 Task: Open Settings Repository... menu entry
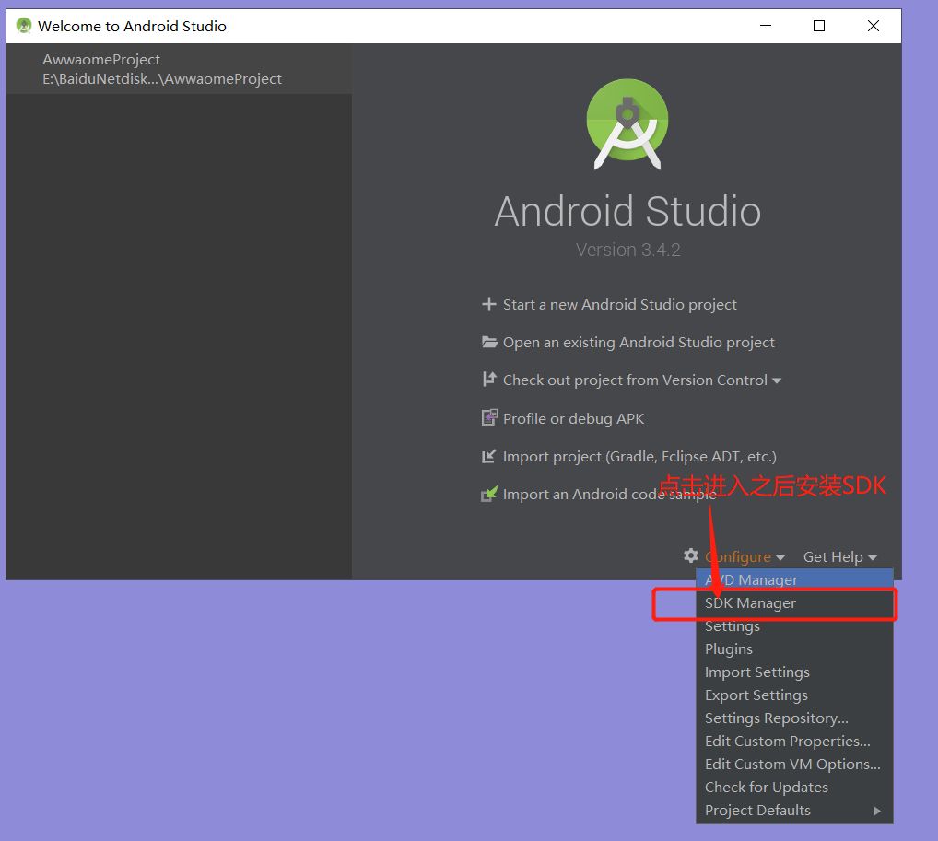coord(794,718)
